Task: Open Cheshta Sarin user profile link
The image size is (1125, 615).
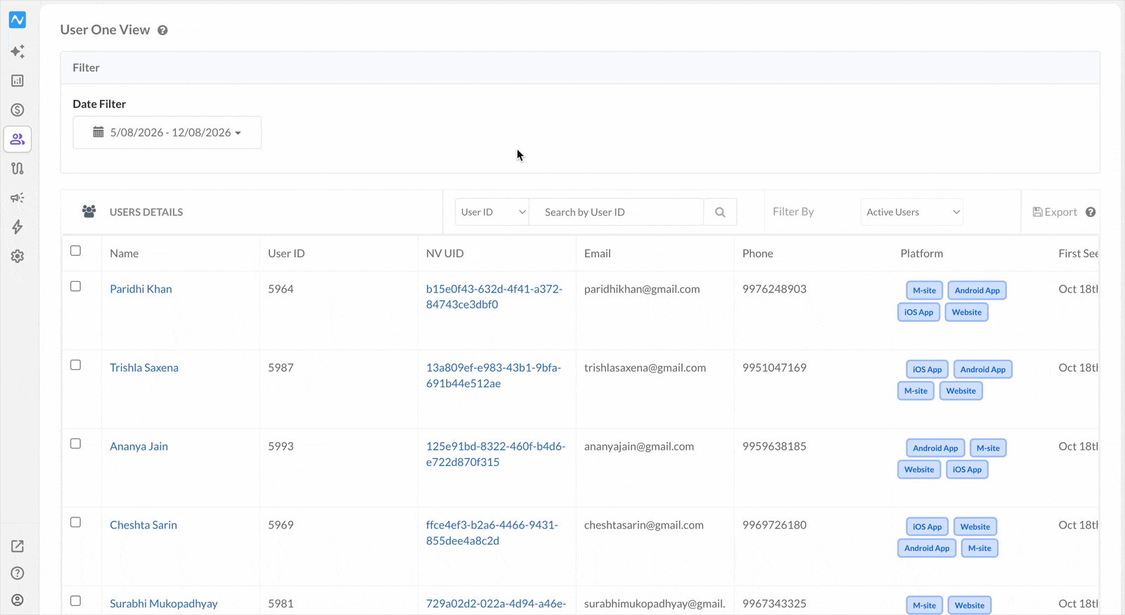Action: tap(143, 525)
